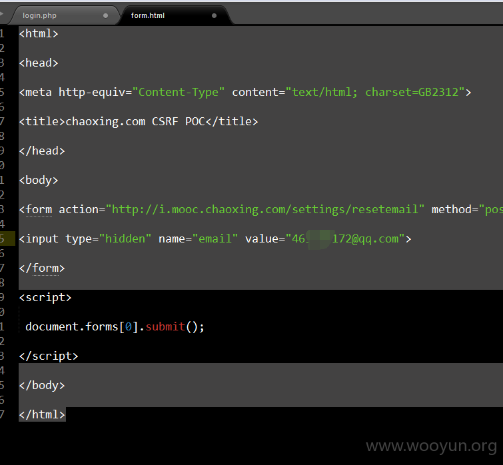The width and height of the screenshot is (503, 465).
Task: Click the "hidden" type value
Action: click(x=125, y=238)
